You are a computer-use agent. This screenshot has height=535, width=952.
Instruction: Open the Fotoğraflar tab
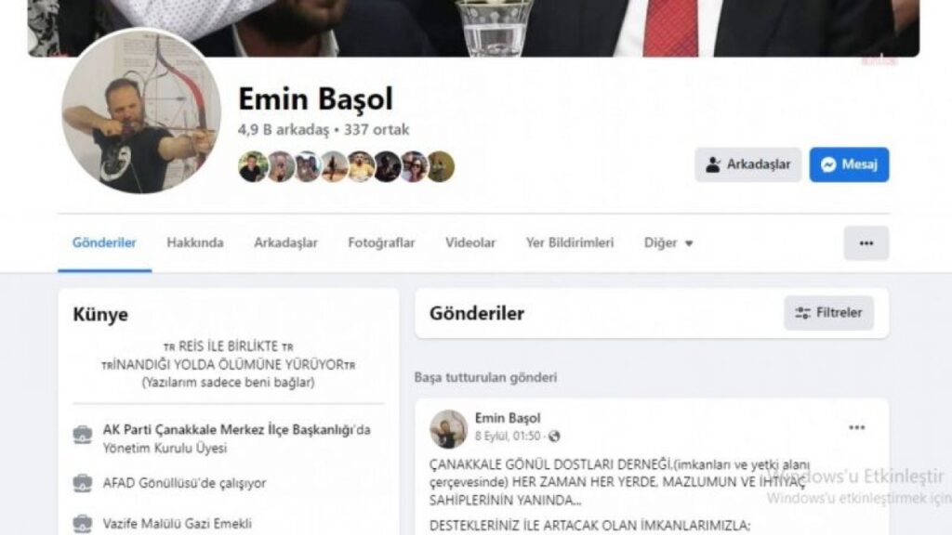381,242
